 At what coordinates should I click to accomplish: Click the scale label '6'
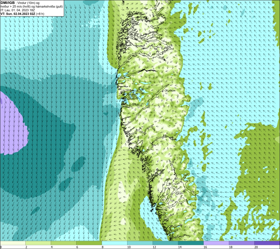coord(77,247)
